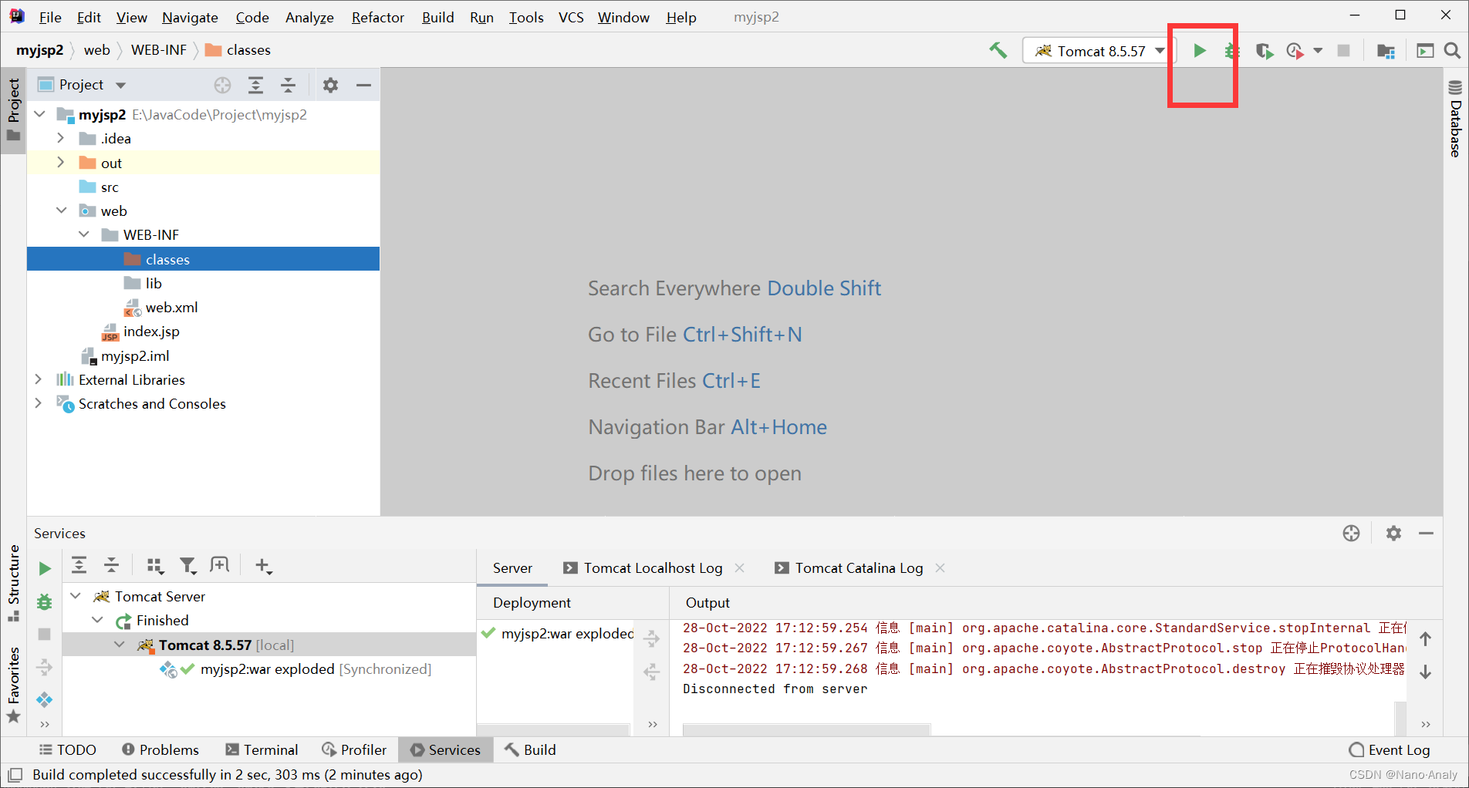Toggle the Database side panel

click(1455, 119)
